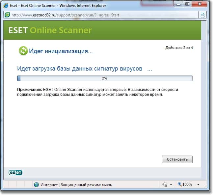Click the Internet zone globe icon

(x=36, y=184)
